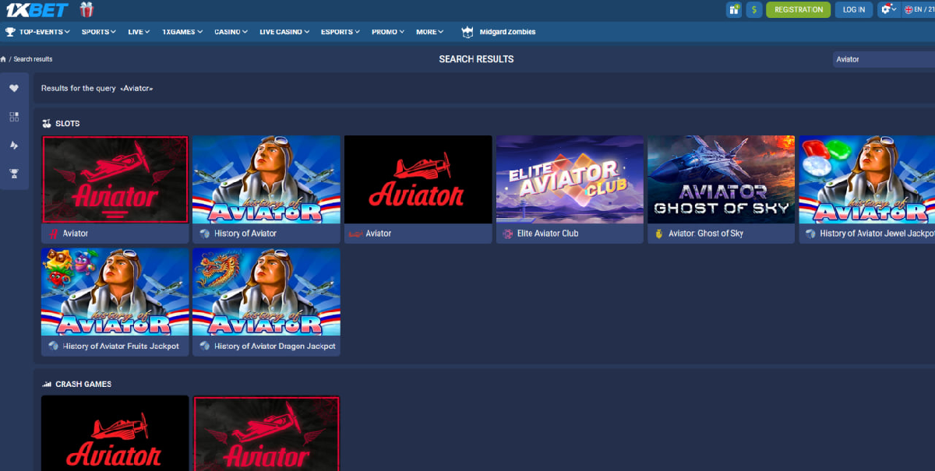
Task: Click the REGISTRATION button
Action: click(x=799, y=10)
